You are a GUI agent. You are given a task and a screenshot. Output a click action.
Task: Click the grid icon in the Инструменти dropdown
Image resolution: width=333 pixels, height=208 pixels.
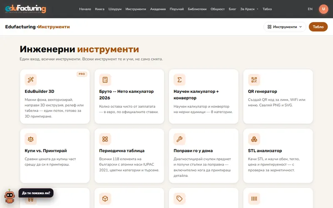[x=269, y=27]
